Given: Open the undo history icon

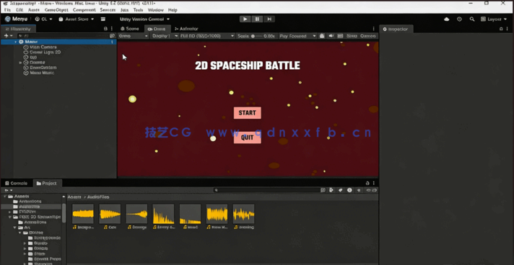Looking at the screenshot, I should tap(459, 19).
